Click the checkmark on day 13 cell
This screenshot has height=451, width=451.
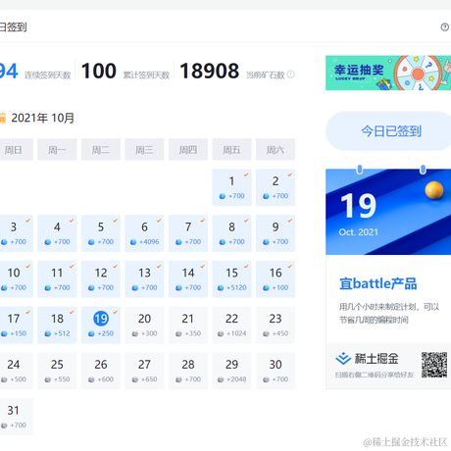tap(159, 267)
